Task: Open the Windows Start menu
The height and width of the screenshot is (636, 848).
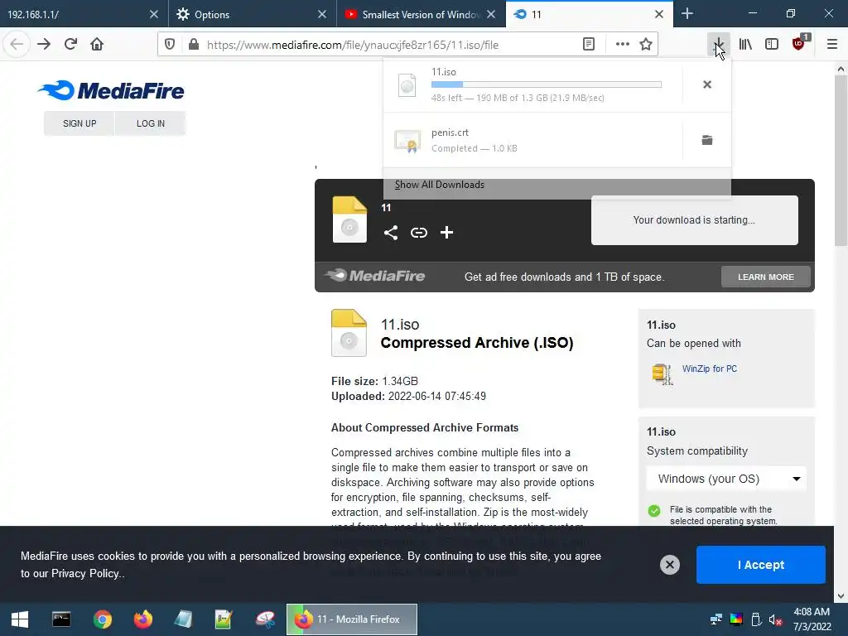Action: (20, 619)
